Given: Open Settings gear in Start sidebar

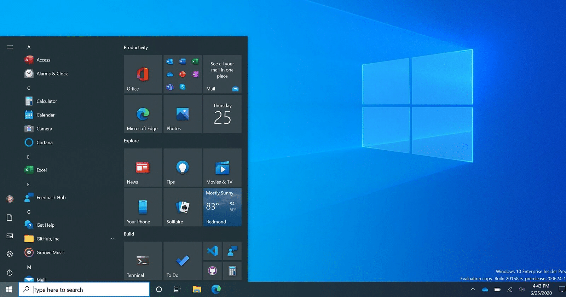Looking at the screenshot, I should pos(10,254).
